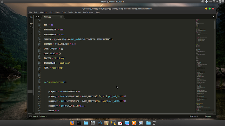The image size is (225, 126).
Task: Collapse the open folder in sidebar
Action: 31,27
